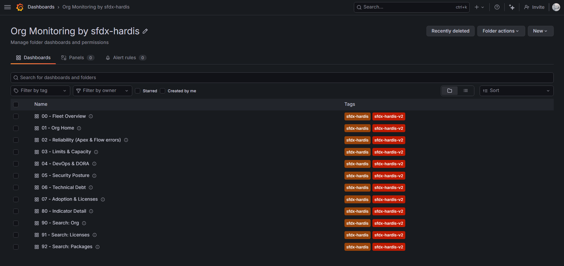
Task: Show info icon for 07 - Adoption & Licenses
Action: (x=103, y=199)
